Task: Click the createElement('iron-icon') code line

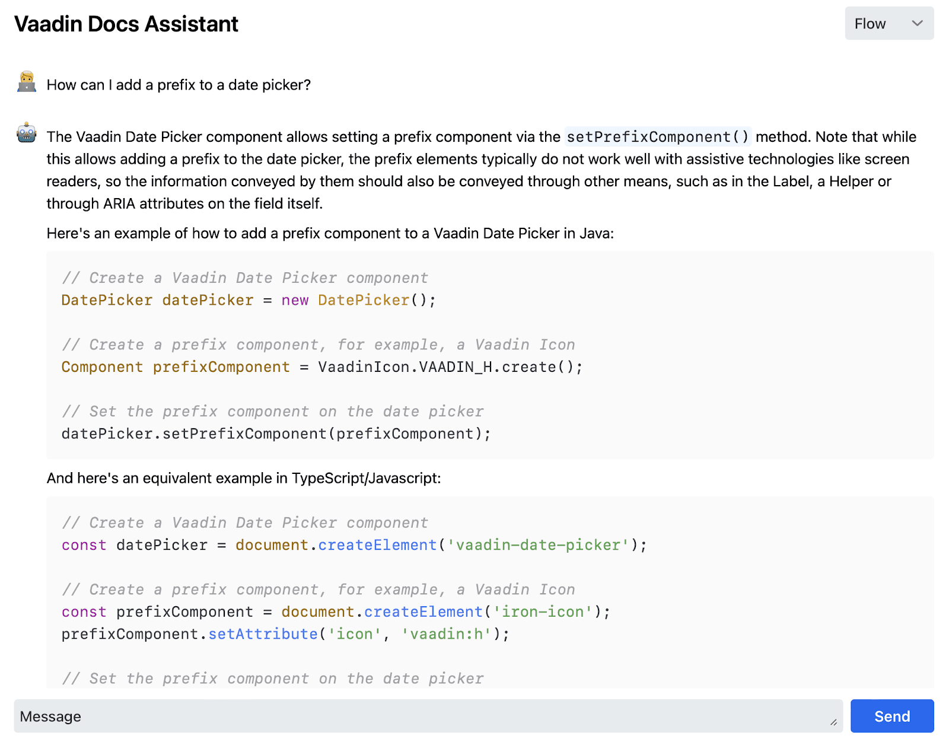Action: pyautogui.click(x=336, y=612)
